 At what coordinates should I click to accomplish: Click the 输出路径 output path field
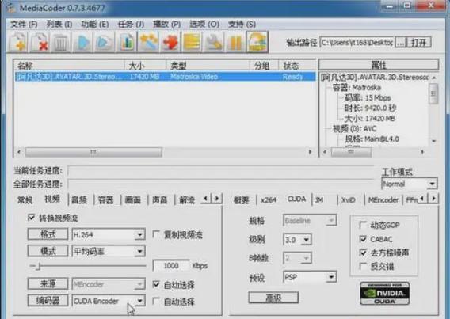[x=357, y=43]
